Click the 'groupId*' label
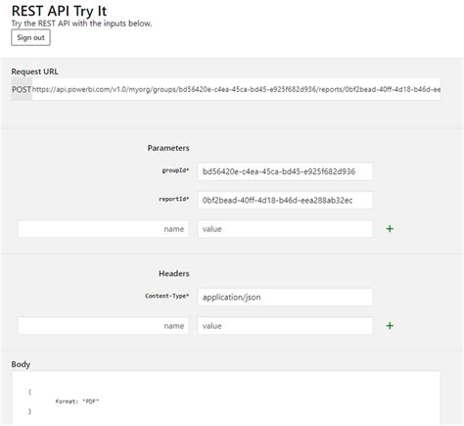 (175, 170)
